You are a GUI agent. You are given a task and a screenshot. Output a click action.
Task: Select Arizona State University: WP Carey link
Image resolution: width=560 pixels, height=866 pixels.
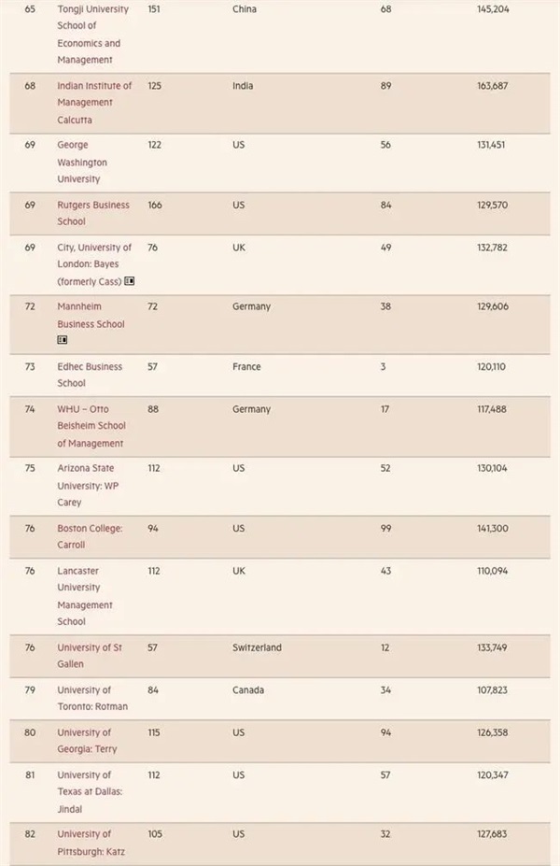pos(89,485)
